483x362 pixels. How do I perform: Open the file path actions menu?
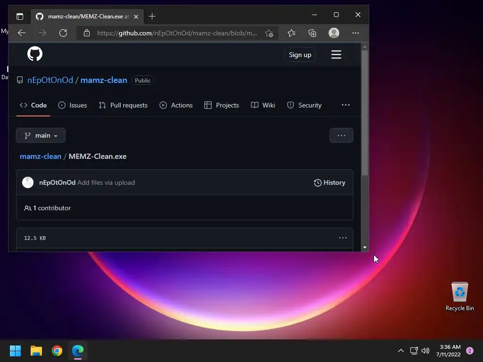pos(341,135)
